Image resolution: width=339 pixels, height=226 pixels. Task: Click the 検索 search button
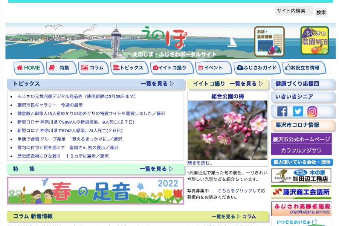321,12
